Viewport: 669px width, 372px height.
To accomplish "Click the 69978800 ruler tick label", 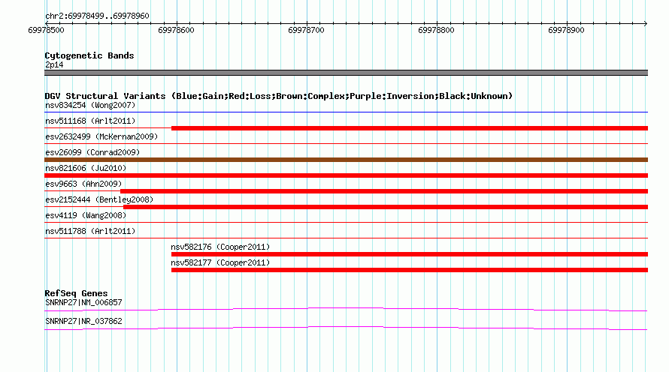I will [x=437, y=30].
